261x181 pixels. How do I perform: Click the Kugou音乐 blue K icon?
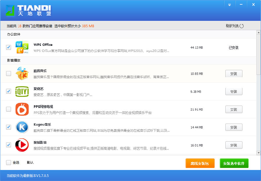click(x=22, y=127)
